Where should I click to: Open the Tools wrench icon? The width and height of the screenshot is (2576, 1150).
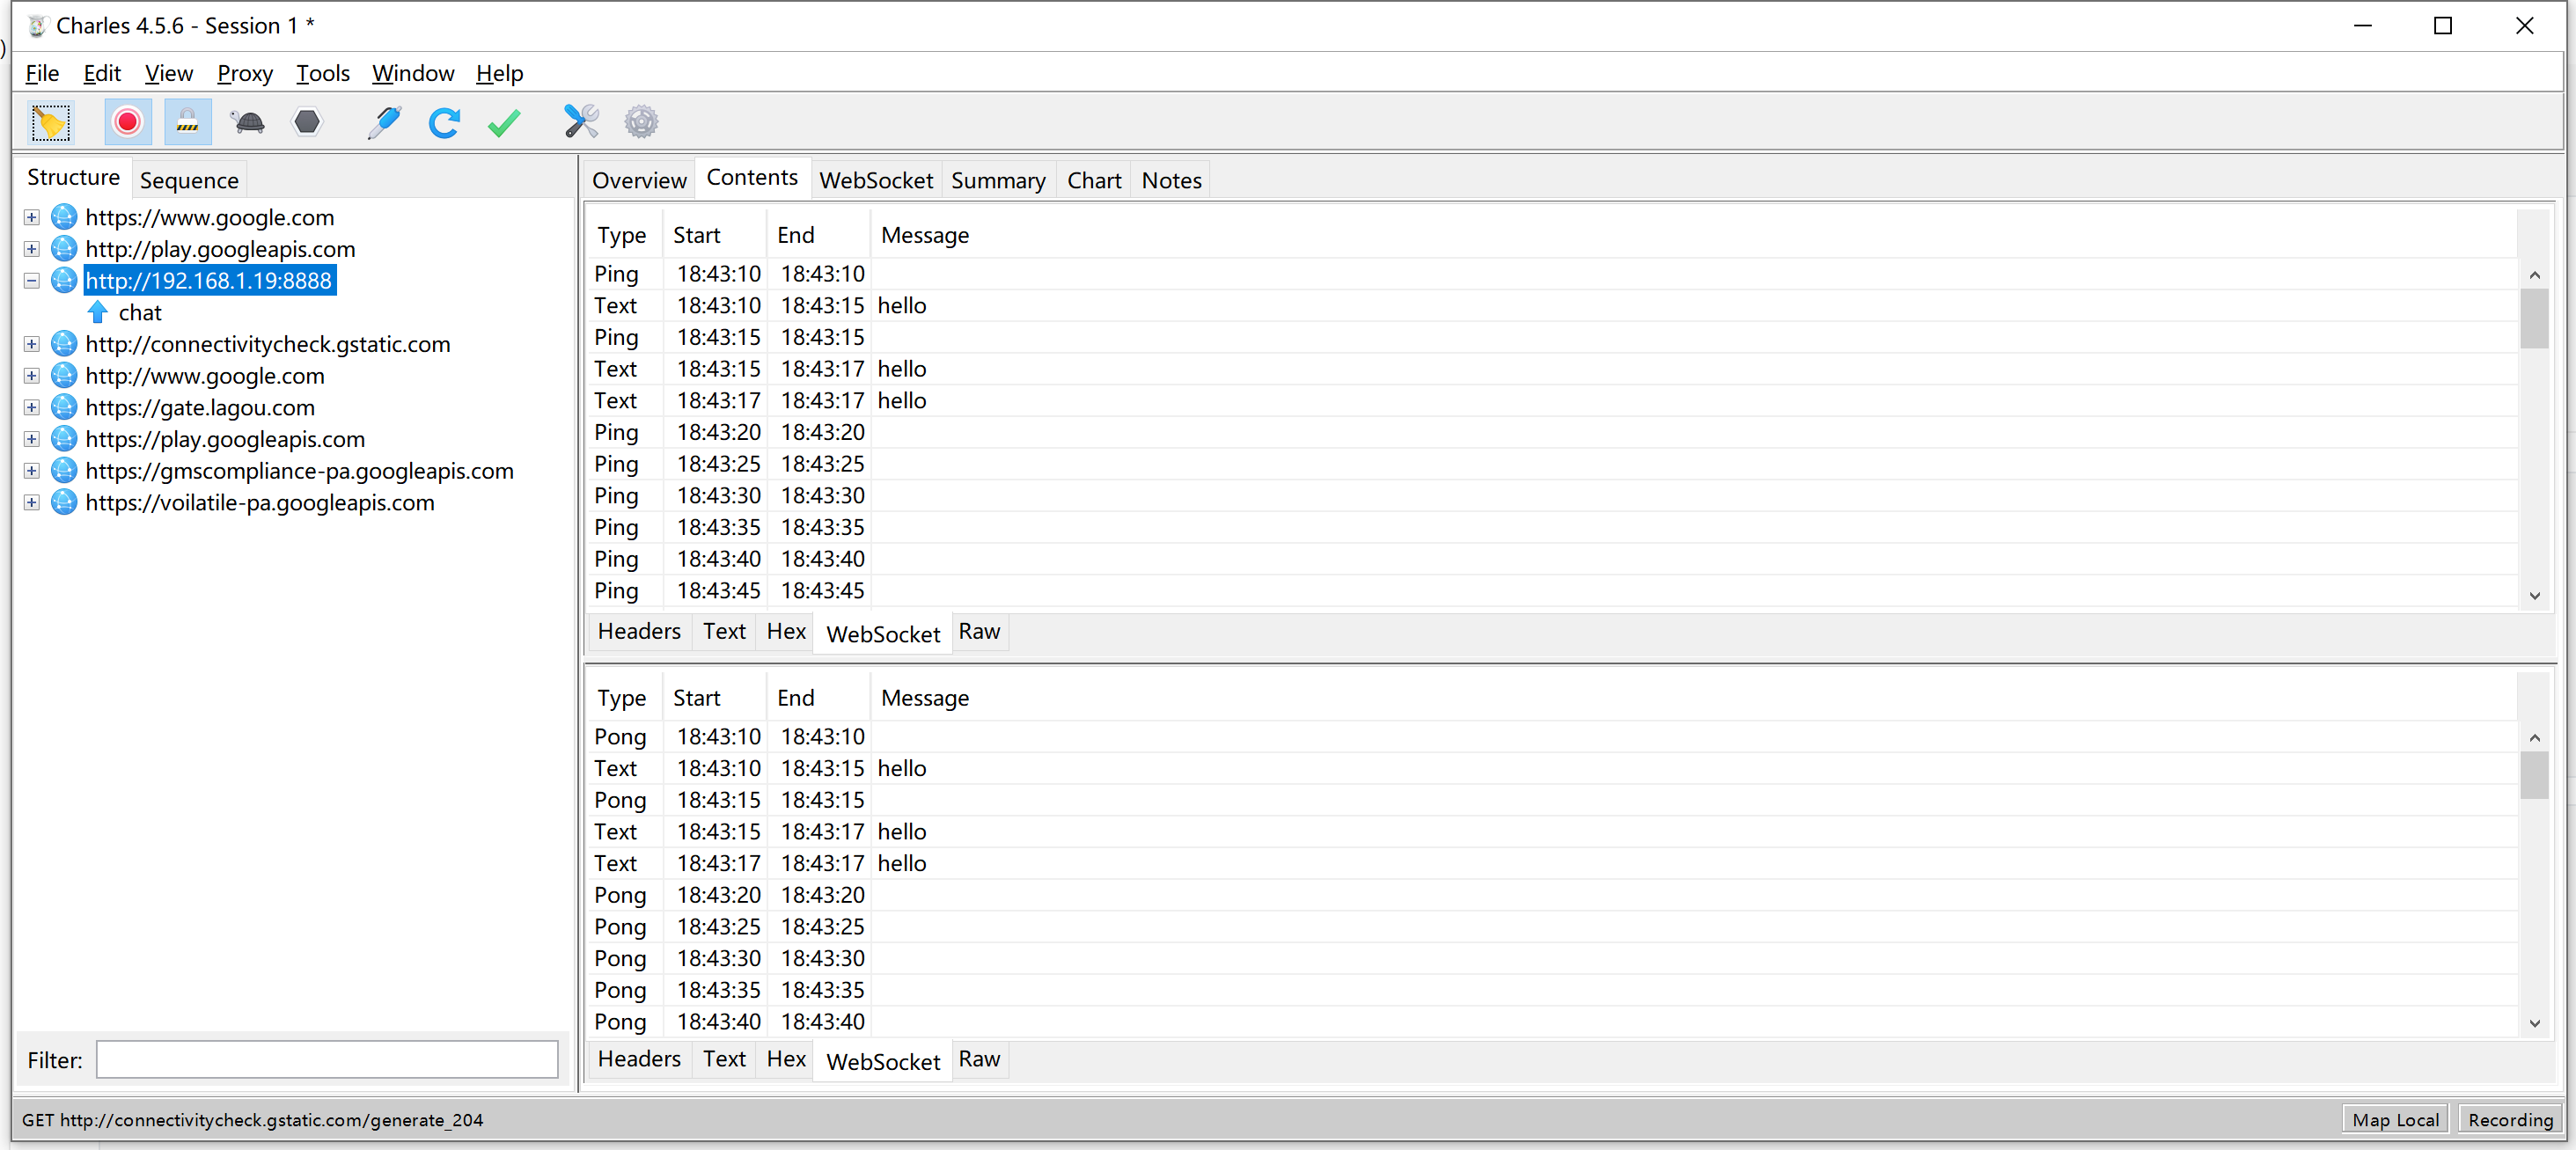581,122
